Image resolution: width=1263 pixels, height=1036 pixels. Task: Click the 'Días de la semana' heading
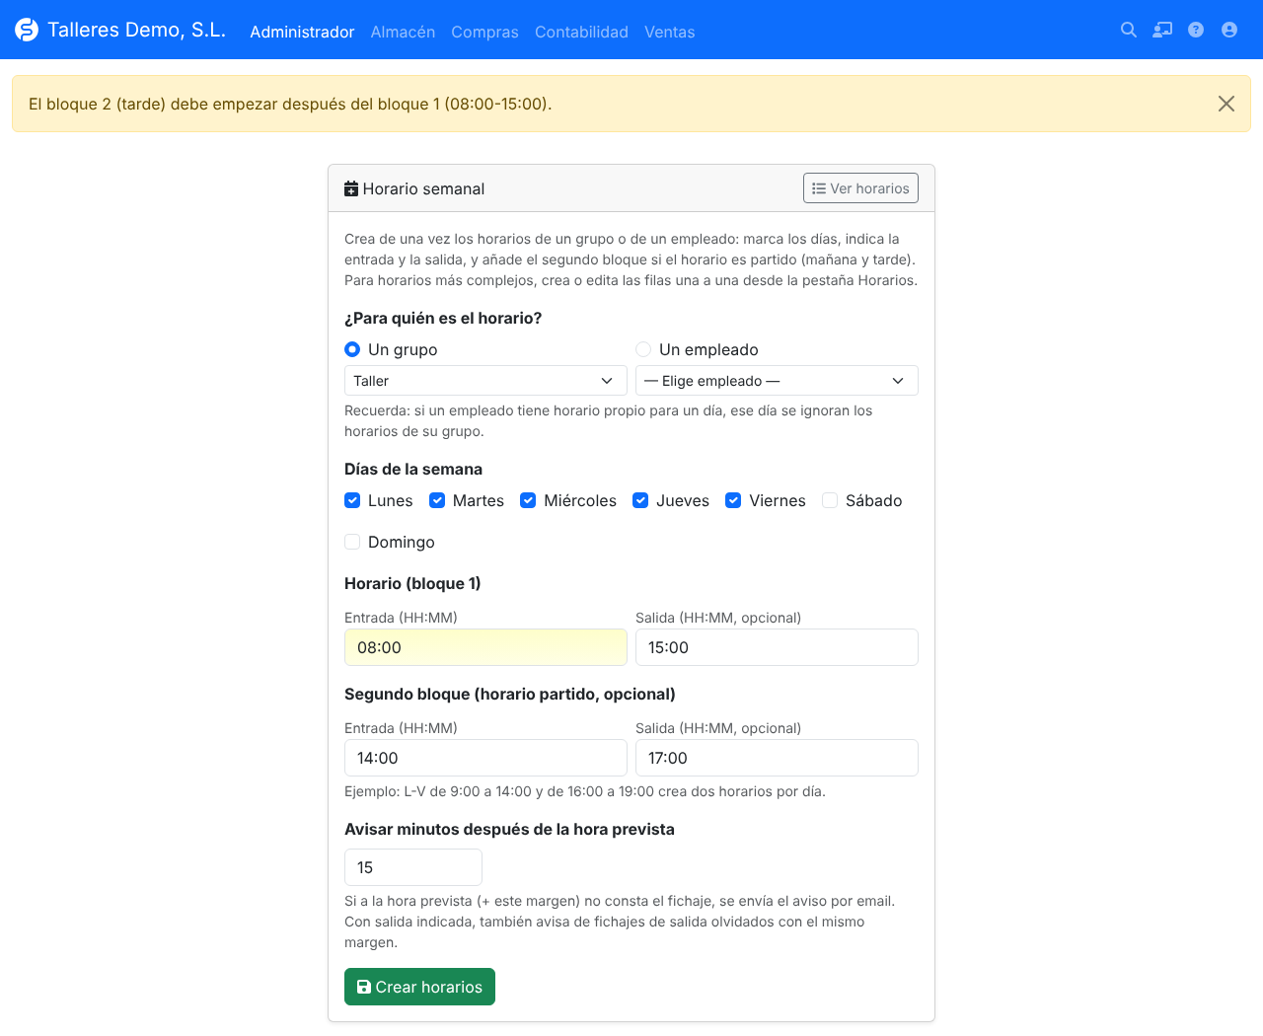[413, 470]
